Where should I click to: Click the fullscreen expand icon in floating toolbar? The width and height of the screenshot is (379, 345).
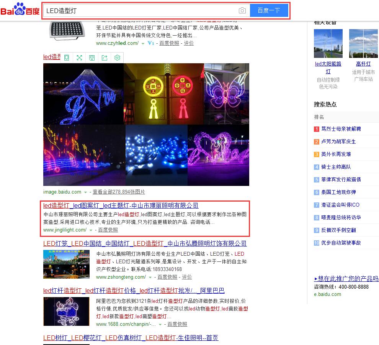[x=79, y=58]
